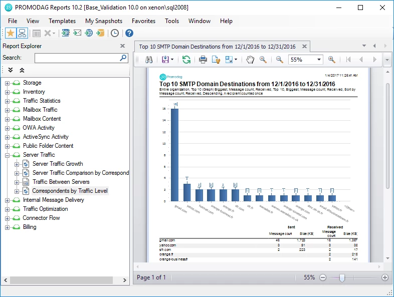Screen dimensions: 394x297
Task: Click the save report disk icon
Action: pos(165,60)
